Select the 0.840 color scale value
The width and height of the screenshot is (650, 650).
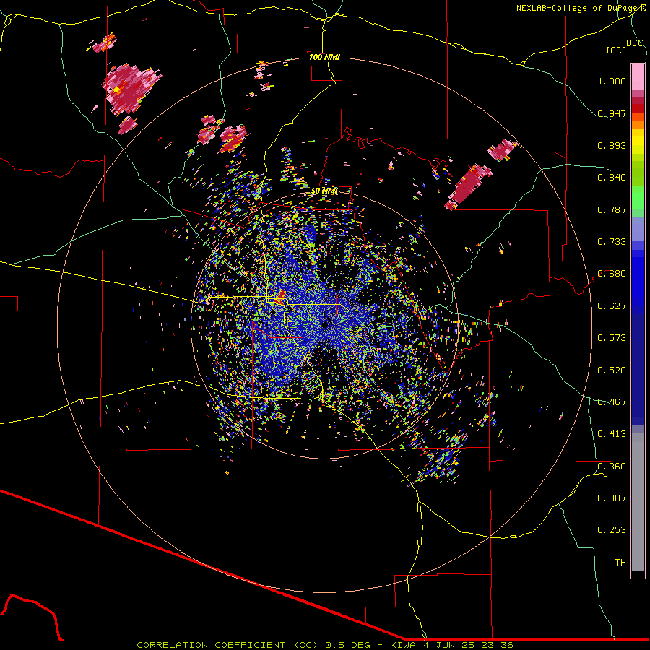(612, 178)
